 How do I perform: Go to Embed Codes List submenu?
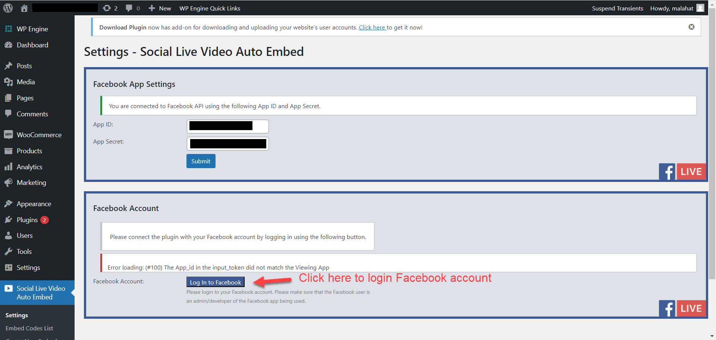[29, 328]
